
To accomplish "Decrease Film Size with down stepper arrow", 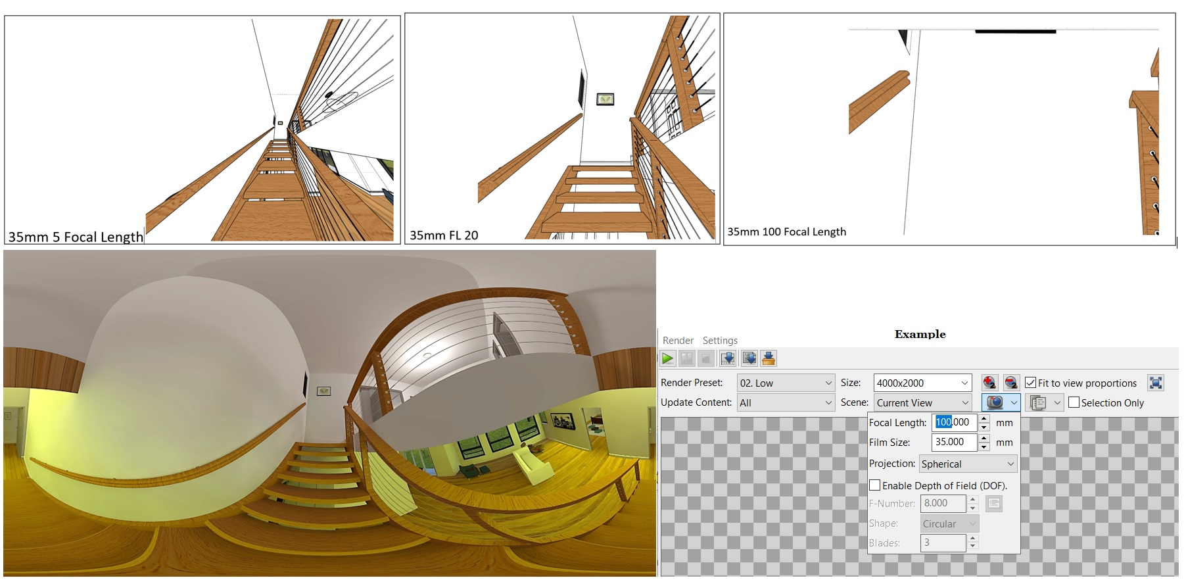I will 984,447.
